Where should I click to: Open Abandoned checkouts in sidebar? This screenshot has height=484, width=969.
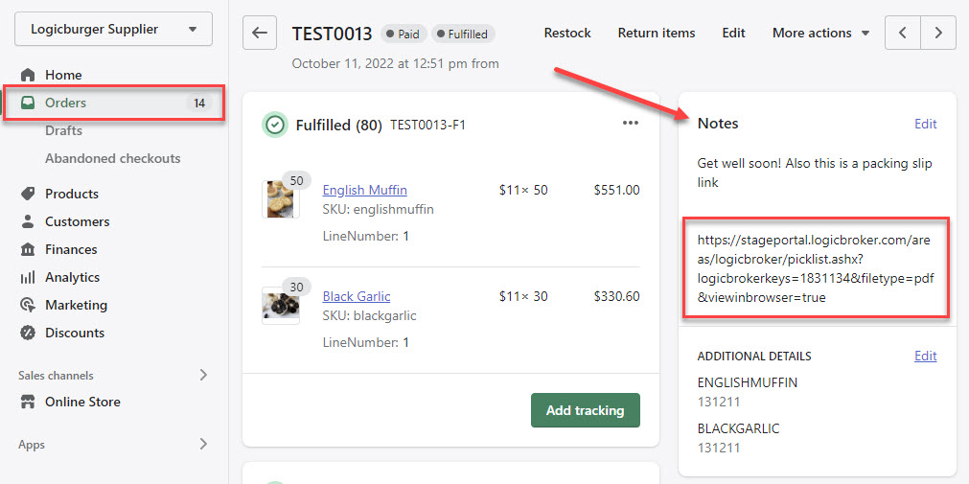click(112, 158)
